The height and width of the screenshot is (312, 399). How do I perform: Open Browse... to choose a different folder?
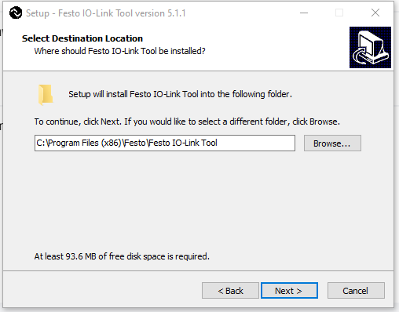[332, 143]
